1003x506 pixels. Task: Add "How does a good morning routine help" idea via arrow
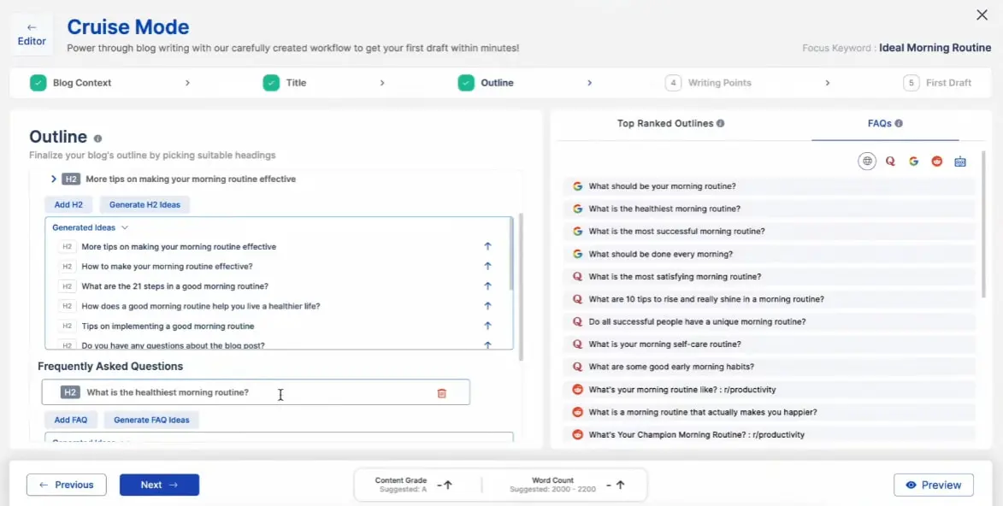[x=487, y=306]
